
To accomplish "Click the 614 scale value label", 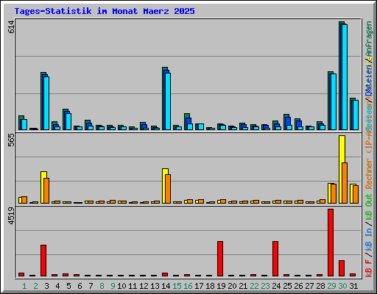I will [11, 27].
